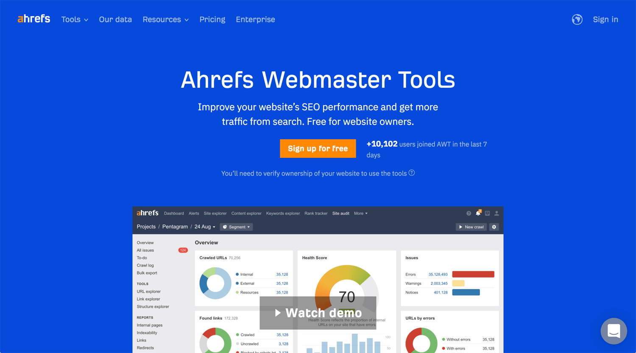Select Dashboard in demo navbar
Screen dimensions: 636x353
point(174,213)
